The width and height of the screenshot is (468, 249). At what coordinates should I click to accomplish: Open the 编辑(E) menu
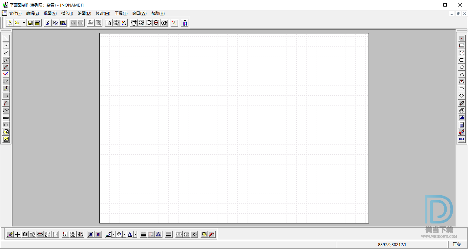point(32,13)
